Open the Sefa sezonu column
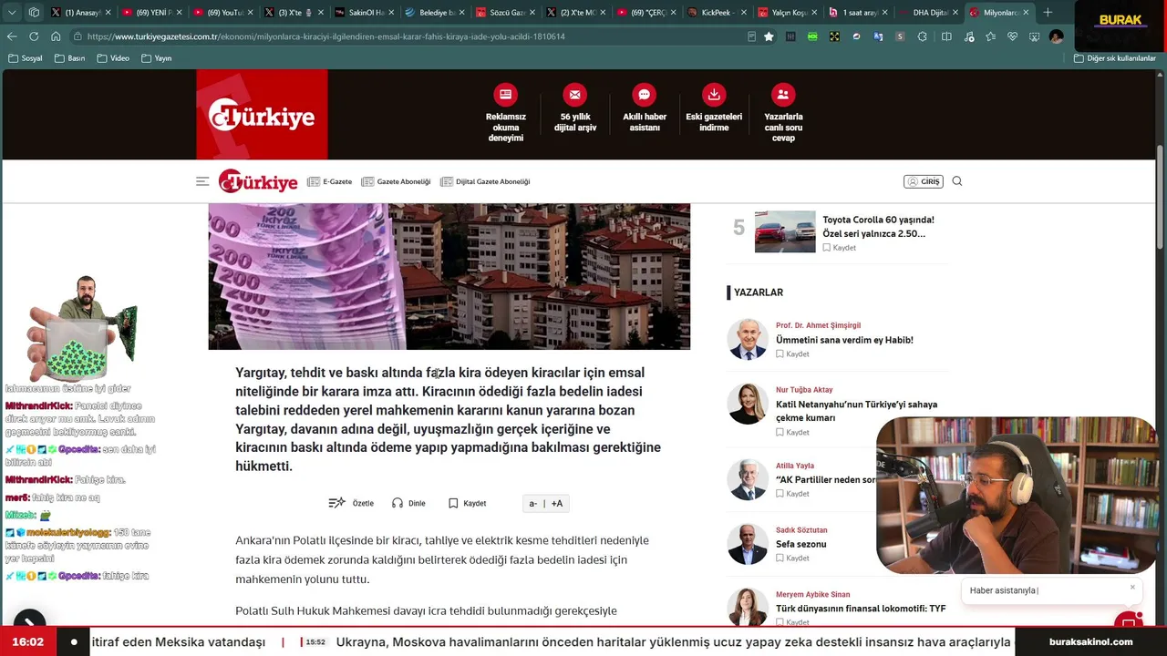This screenshot has width=1167, height=656. click(801, 544)
